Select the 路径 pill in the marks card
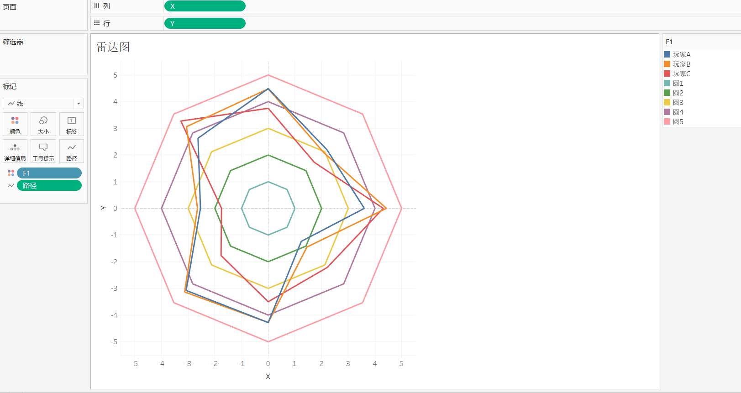This screenshot has width=741, height=393. (49, 185)
